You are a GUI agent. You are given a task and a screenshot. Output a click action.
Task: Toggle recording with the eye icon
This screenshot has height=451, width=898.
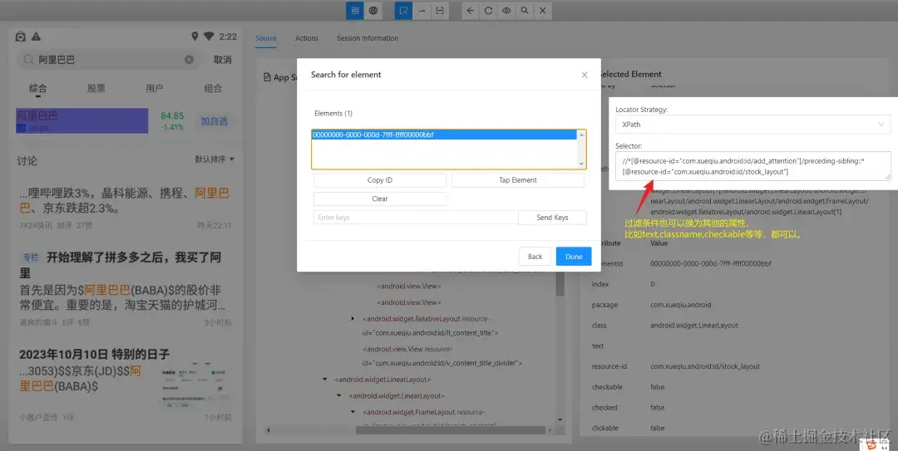click(506, 10)
